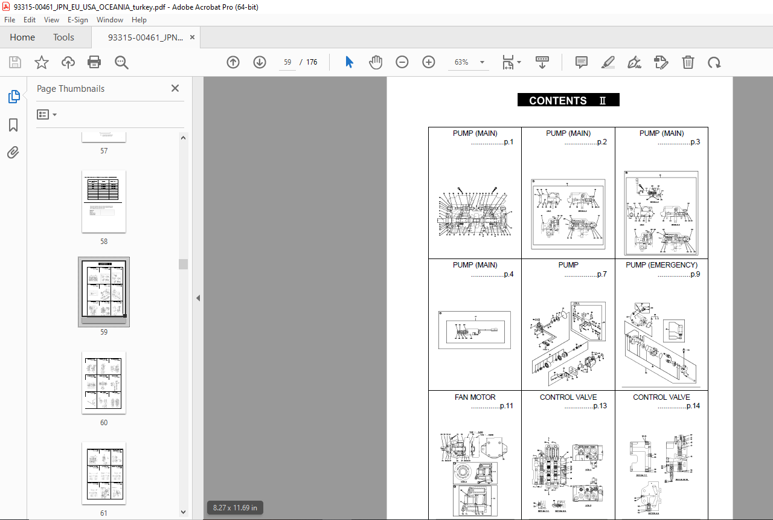The height and width of the screenshot is (520, 773).
Task: Click the PUMP (MAIN) p.1 entry
Action: pyautogui.click(x=475, y=193)
